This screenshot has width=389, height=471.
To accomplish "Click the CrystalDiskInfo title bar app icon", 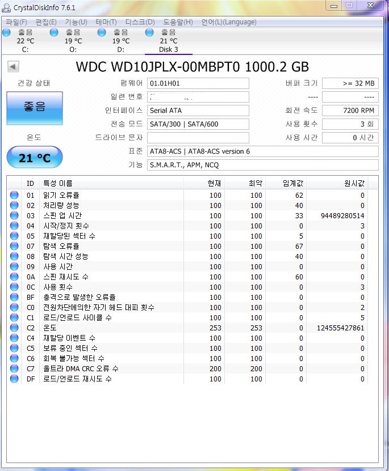I will click(6, 7).
